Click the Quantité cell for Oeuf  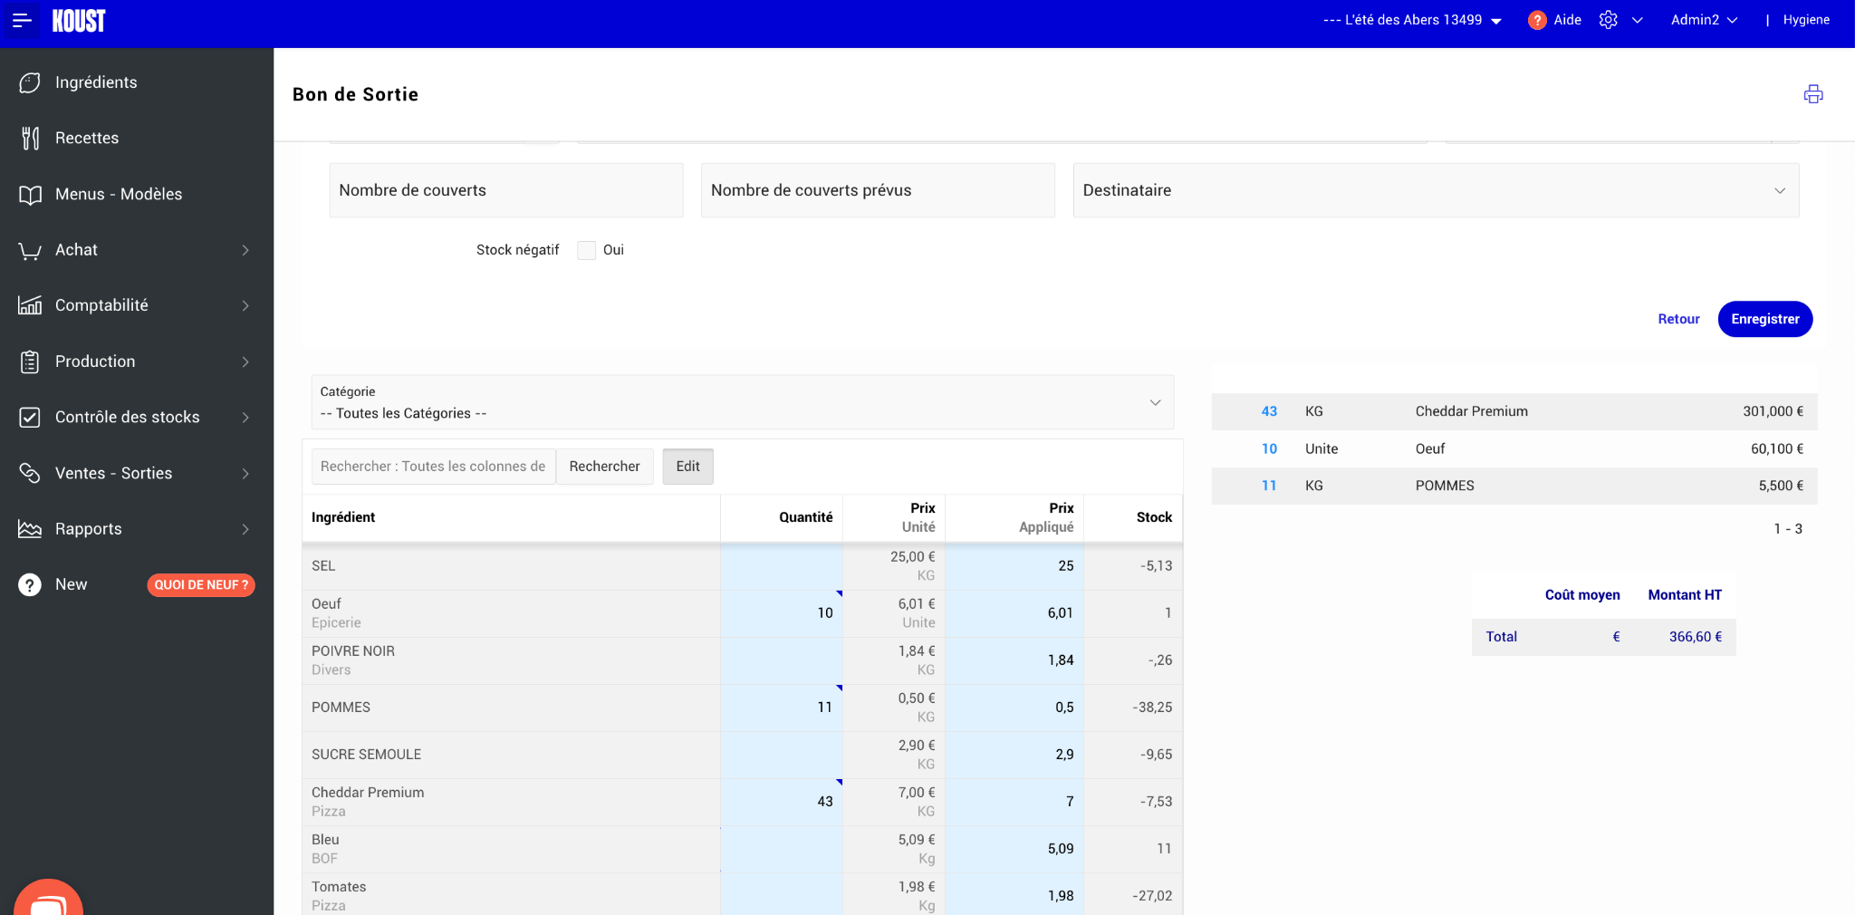click(782, 613)
